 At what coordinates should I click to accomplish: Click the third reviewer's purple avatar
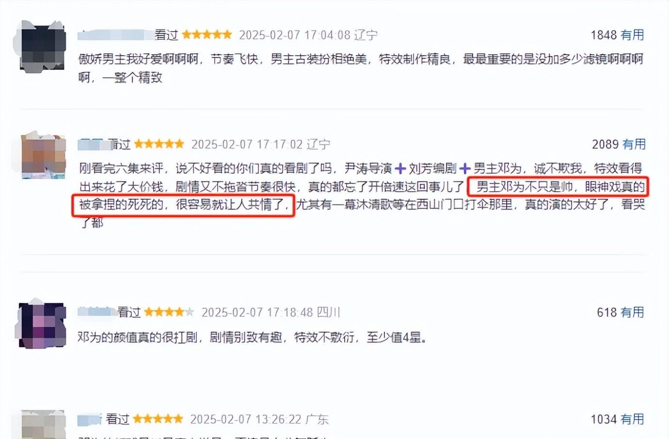click(x=42, y=324)
